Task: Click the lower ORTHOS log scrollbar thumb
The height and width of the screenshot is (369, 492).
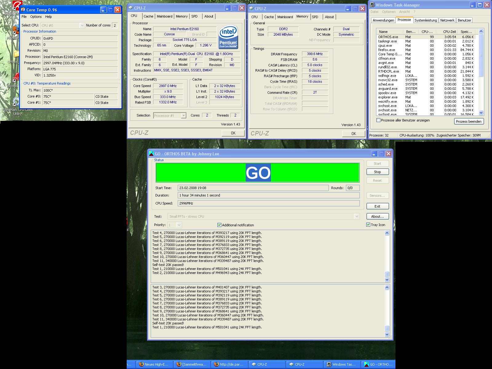Action: [x=387, y=328]
